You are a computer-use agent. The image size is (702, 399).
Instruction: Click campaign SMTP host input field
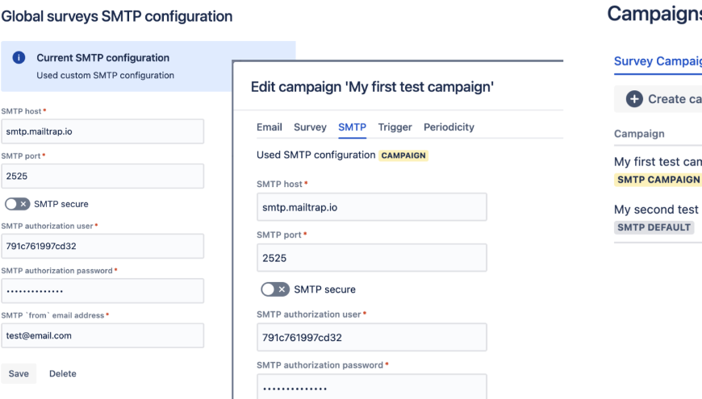(371, 207)
